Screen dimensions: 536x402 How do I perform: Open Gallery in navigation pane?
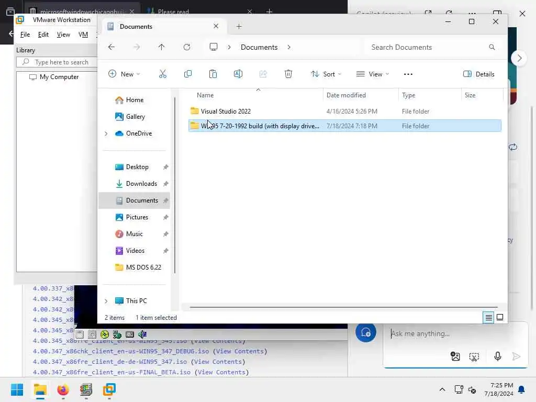(136, 117)
